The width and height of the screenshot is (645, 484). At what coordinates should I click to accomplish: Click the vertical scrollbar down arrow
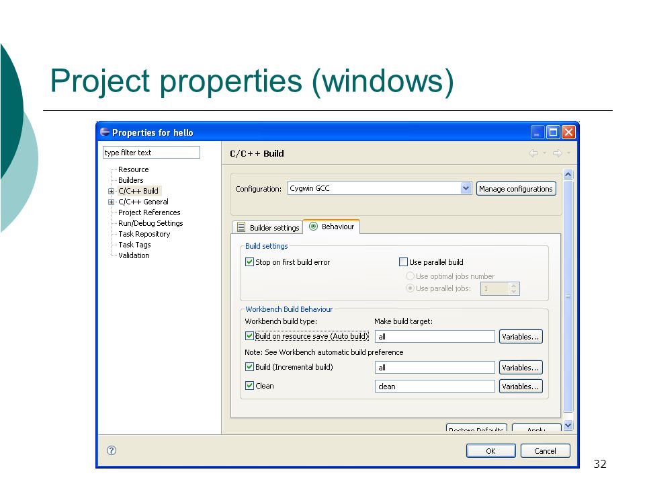[x=568, y=425]
